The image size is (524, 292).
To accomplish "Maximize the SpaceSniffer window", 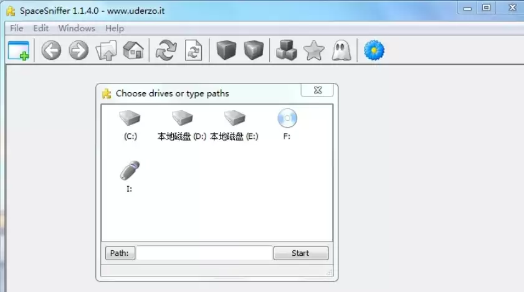I will (486, 8).
